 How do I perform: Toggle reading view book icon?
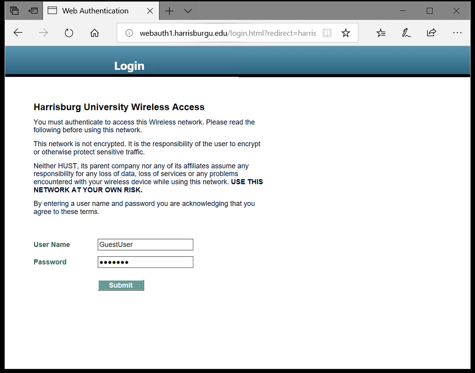tap(327, 33)
